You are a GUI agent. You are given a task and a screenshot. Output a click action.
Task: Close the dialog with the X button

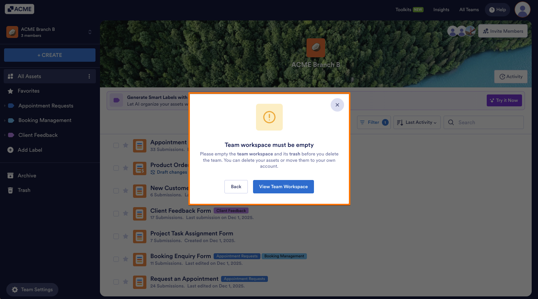(337, 105)
